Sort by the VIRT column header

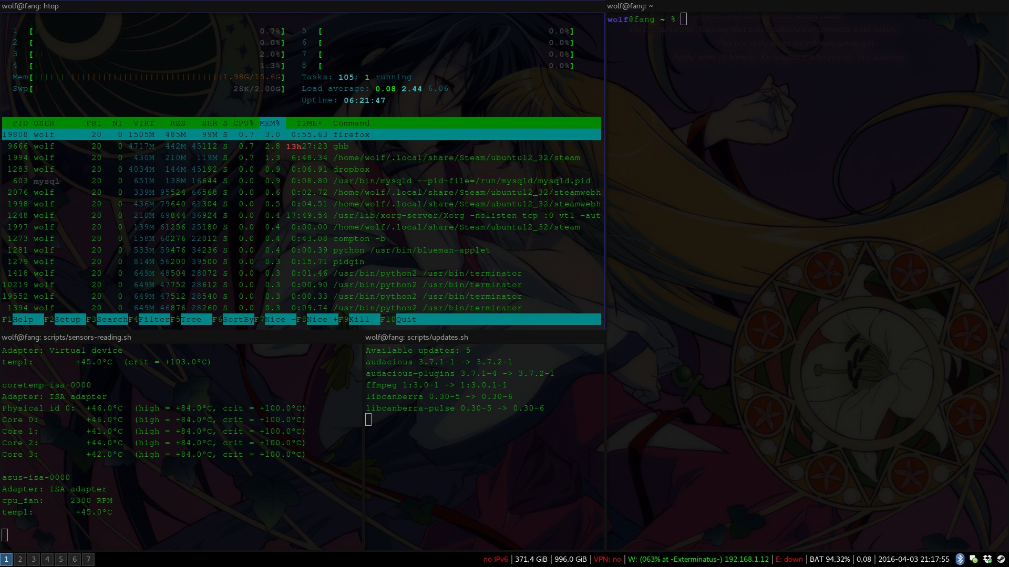[x=143, y=123]
